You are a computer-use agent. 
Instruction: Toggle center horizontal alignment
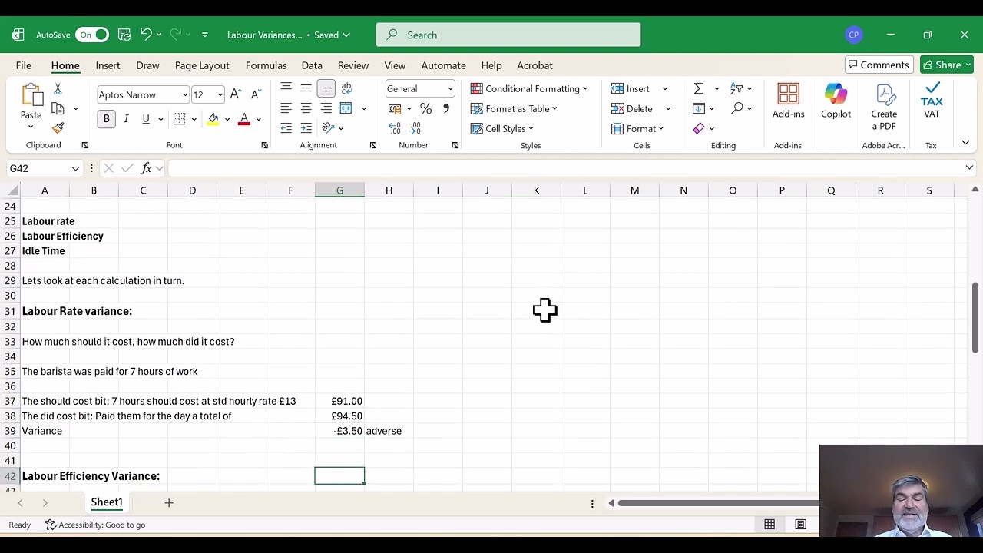coord(306,108)
